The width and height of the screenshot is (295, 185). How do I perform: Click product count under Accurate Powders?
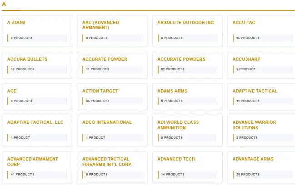pos(173,69)
